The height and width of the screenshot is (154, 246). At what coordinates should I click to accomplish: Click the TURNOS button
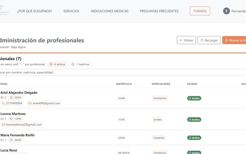[x=200, y=11]
